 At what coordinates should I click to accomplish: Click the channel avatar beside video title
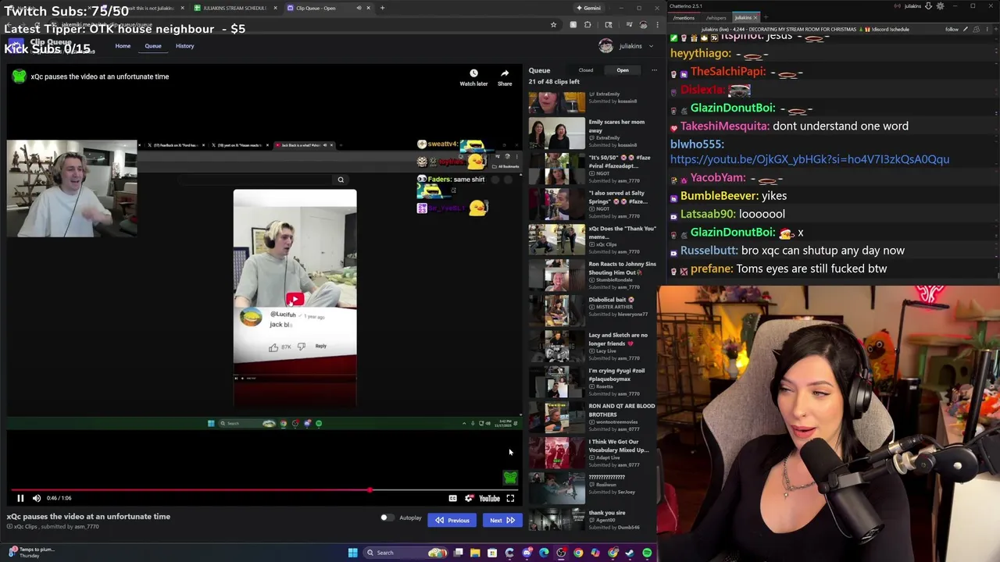[x=19, y=76]
